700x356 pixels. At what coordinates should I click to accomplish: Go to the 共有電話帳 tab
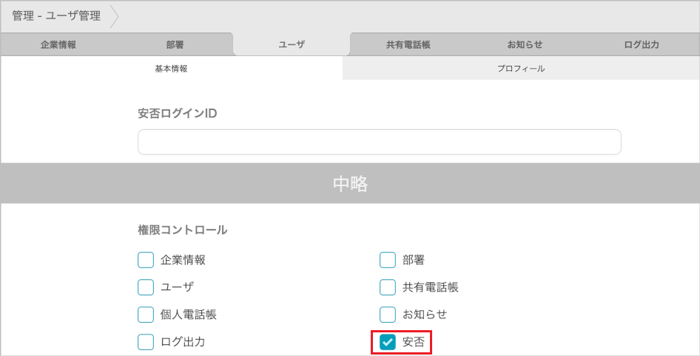(x=408, y=44)
